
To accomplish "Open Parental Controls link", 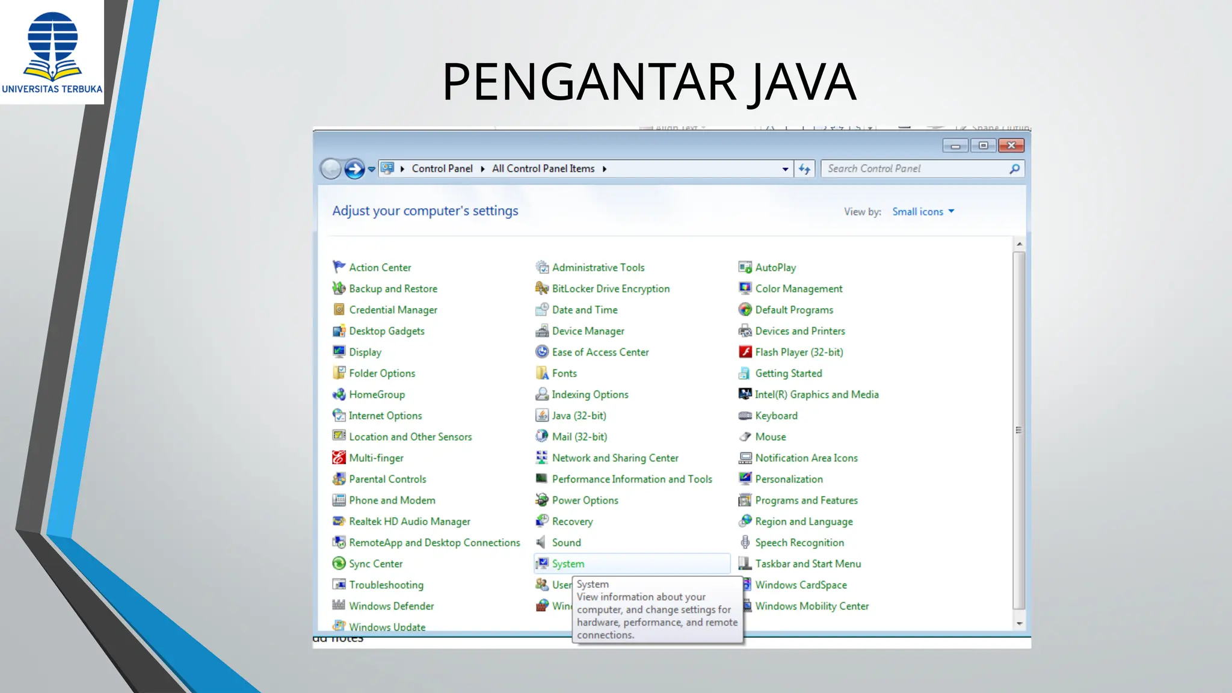I will click(387, 479).
